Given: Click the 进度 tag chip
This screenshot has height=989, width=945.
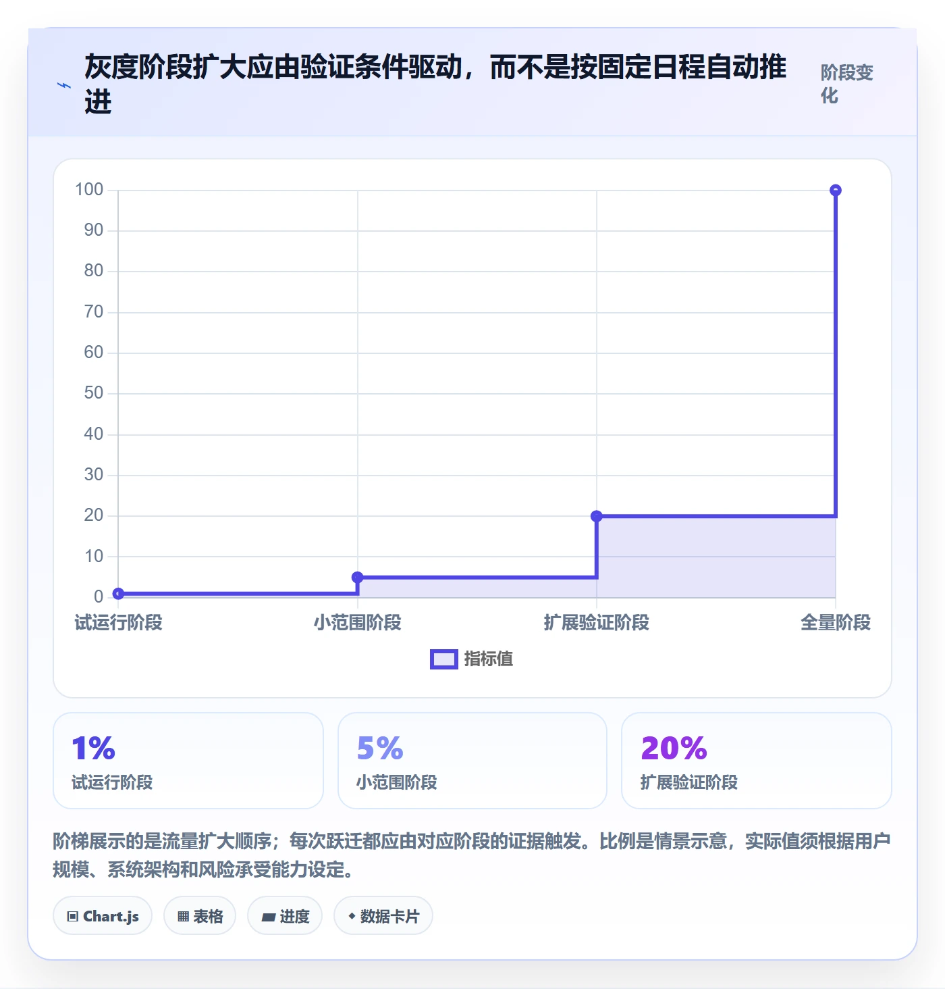Looking at the screenshot, I should 285,916.
